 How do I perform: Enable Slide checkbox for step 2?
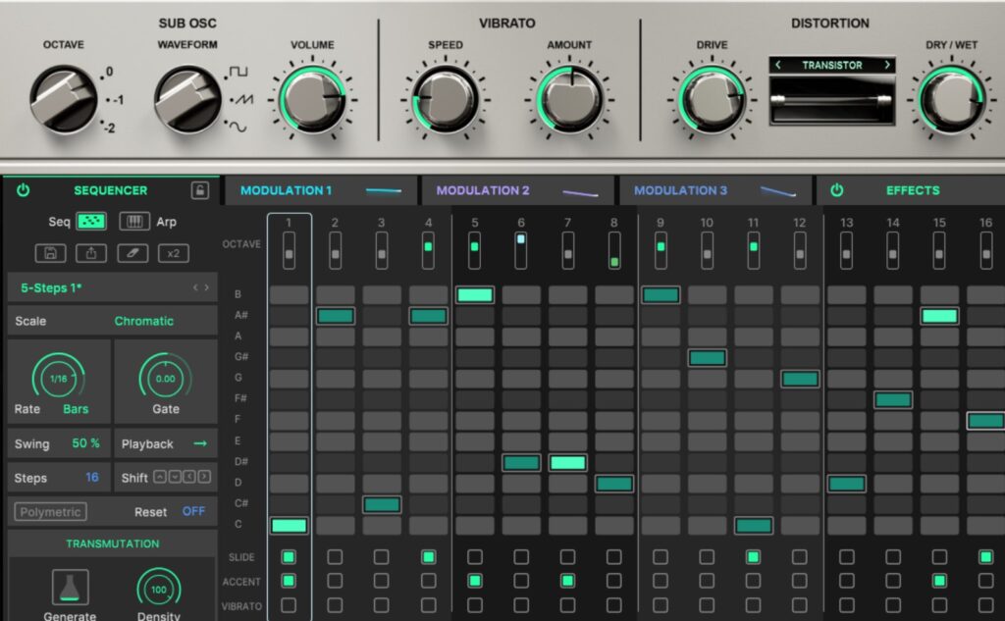pos(335,557)
